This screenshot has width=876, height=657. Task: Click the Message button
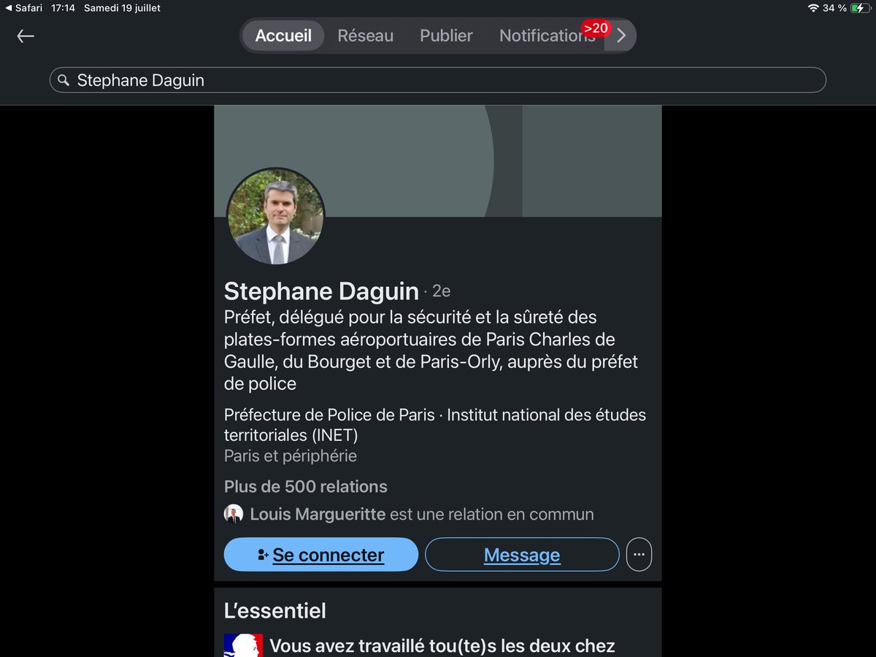point(522,555)
